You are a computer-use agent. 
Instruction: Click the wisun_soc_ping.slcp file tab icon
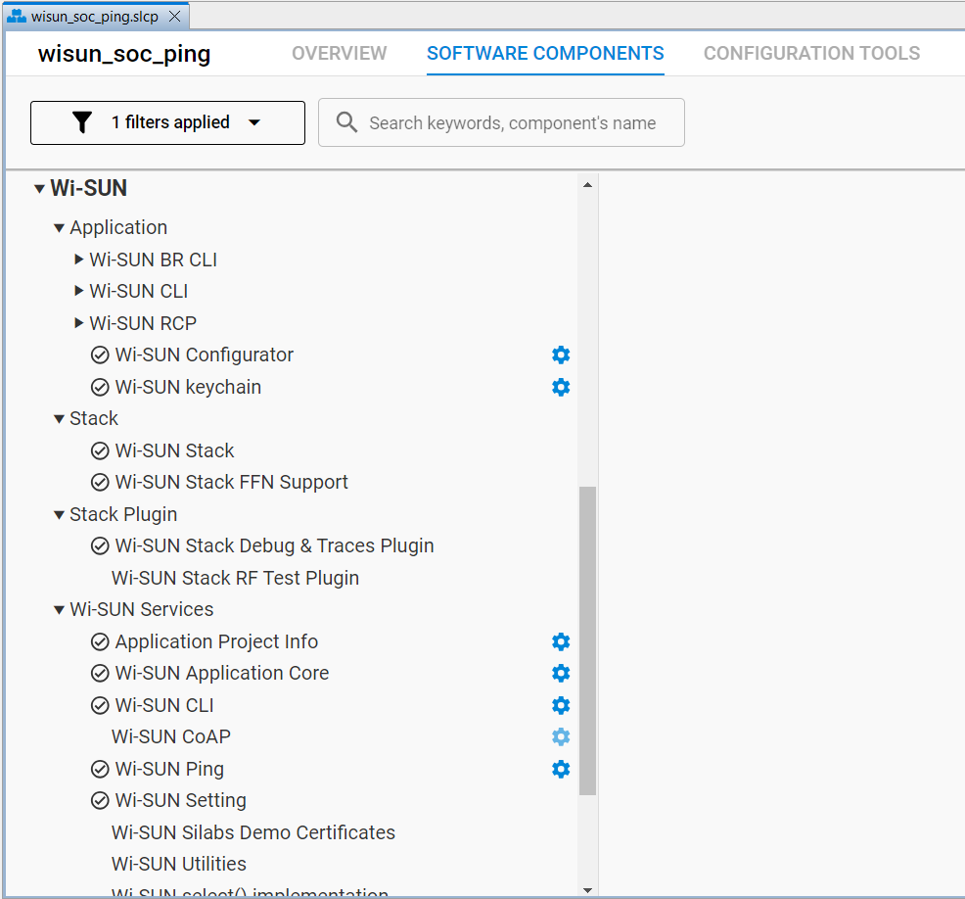tap(17, 16)
